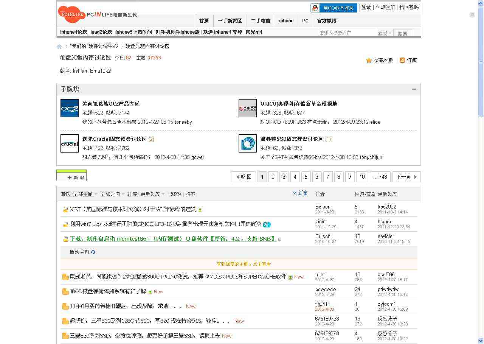Open the Crucial sub-forum logo
The width and height of the screenshot is (484, 344).
[x=70, y=143]
